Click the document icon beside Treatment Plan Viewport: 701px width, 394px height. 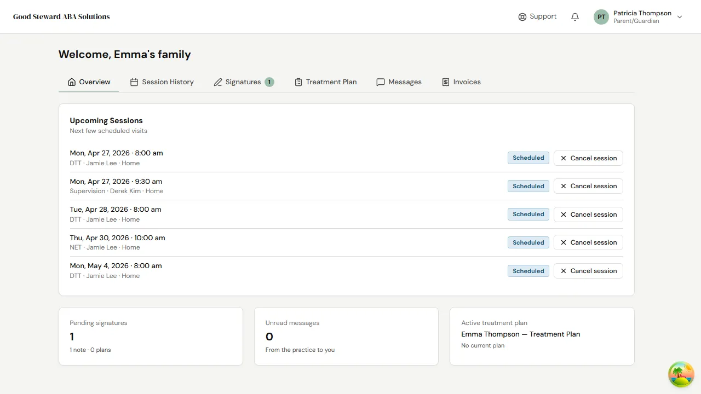tap(298, 82)
